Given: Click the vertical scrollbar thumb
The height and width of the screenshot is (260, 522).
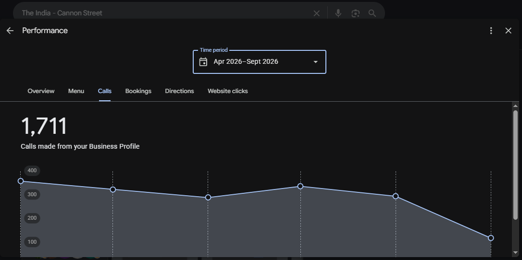Looking at the screenshot, I should 515,165.
